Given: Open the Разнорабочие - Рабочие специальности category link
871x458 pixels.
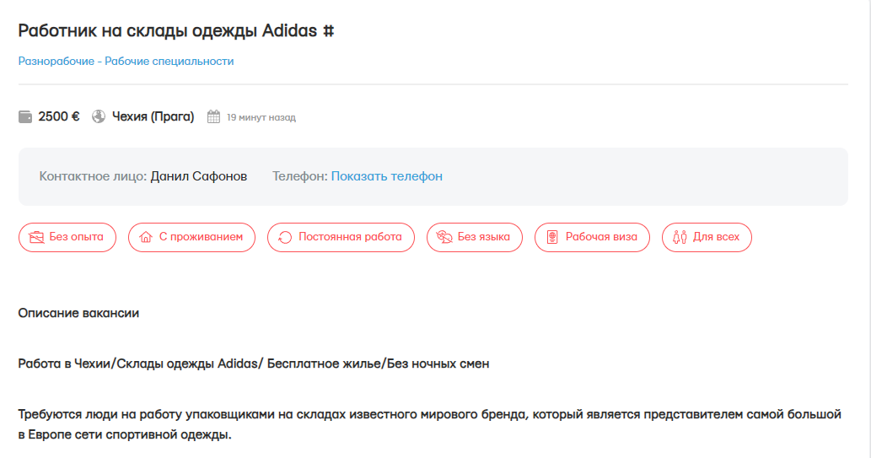Looking at the screenshot, I should point(126,61).
